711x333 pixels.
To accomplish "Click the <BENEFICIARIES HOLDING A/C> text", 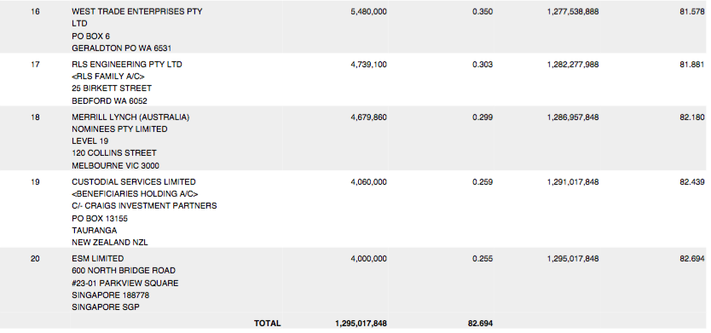I will (136, 194).
